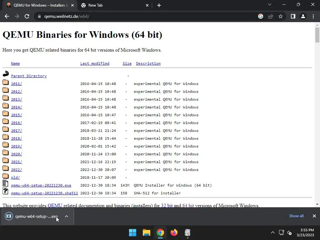This screenshot has width=320, height=240.
Task: Bookmark this tab with the star
Action: pos(281,16)
